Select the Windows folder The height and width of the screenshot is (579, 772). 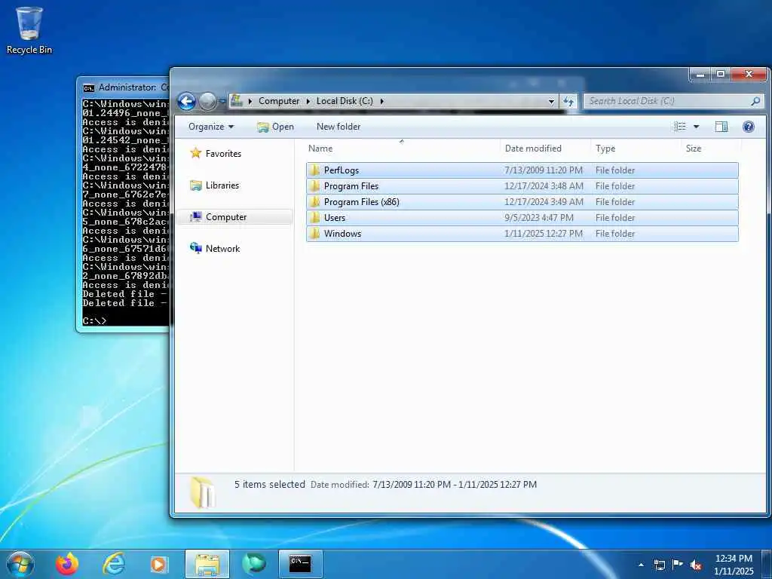pos(522,234)
